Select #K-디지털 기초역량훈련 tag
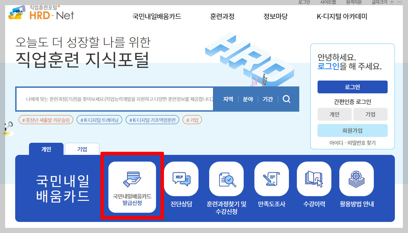Image resolution: width=408 pixels, height=233 pixels. [x=153, y=120]
